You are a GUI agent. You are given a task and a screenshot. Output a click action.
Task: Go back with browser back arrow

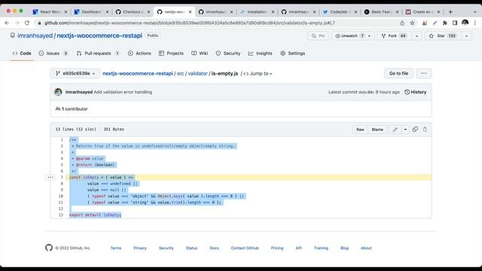coord(7,23)
